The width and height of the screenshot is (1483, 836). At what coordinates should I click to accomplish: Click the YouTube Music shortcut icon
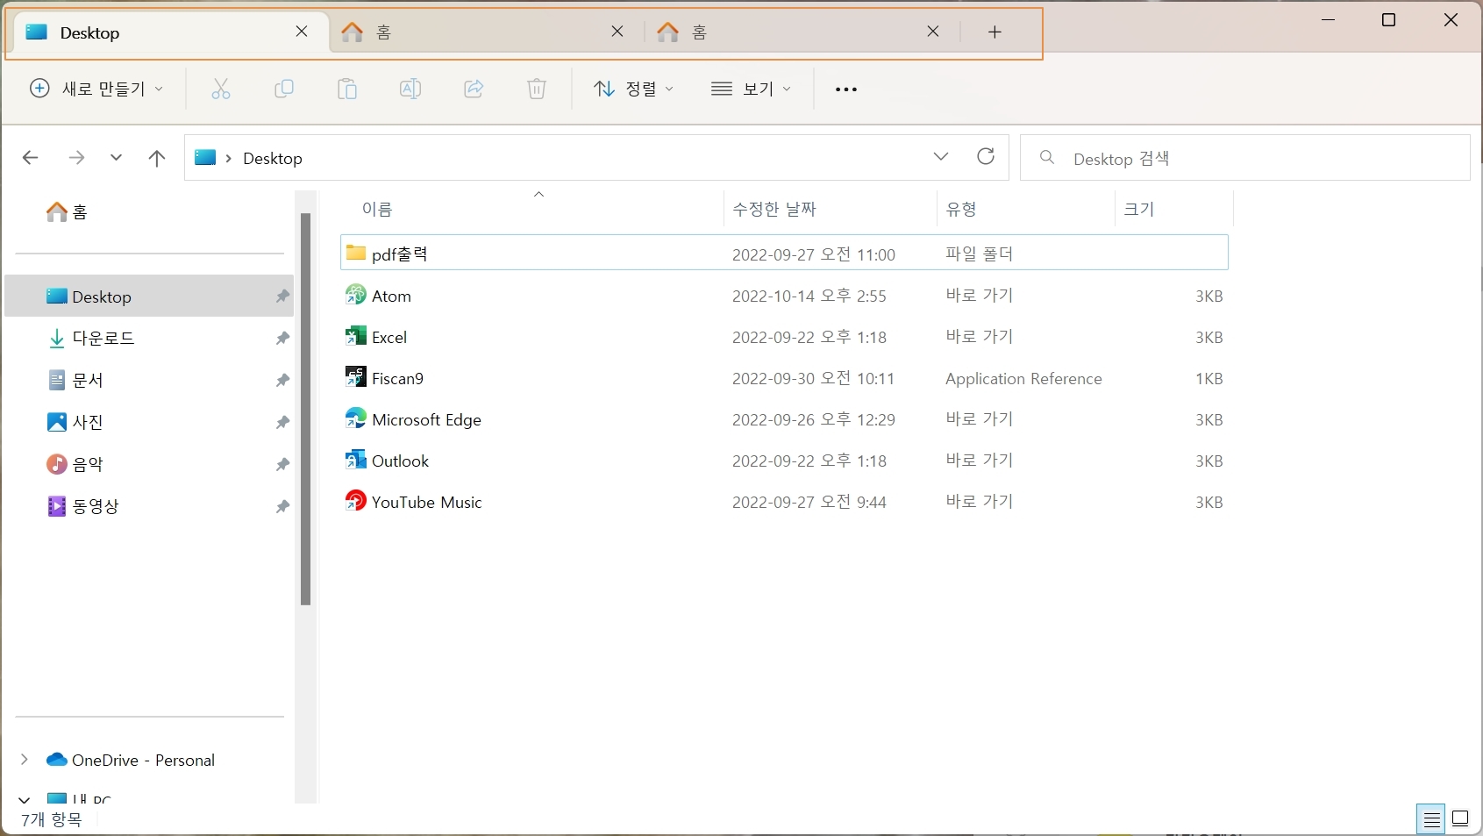(355, 500)
